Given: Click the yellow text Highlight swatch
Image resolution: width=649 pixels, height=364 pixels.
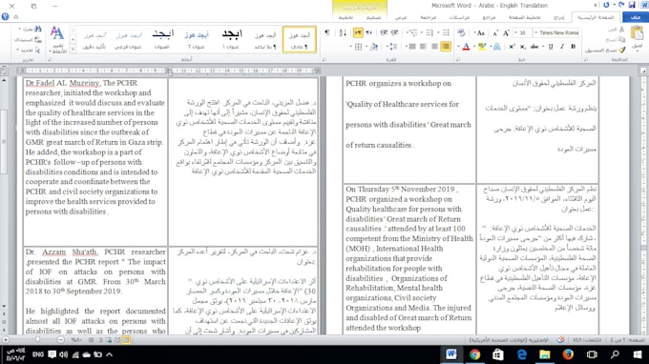Looking at the screenshot, I should click(x=482, y=47).
